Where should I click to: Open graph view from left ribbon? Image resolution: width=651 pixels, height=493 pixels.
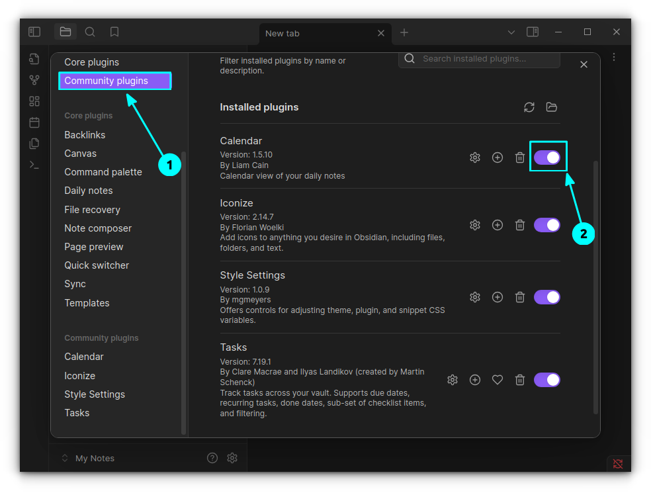point(34,80)
